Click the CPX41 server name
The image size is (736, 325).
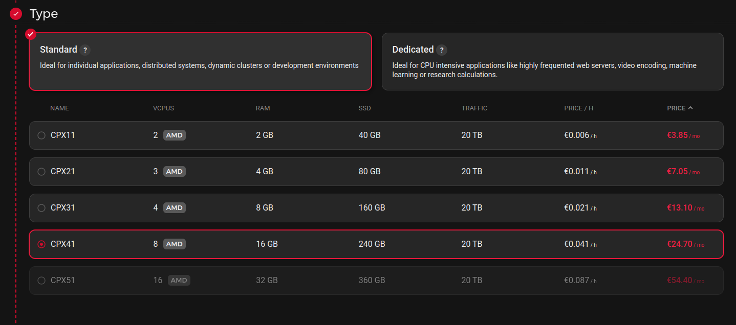(x=63, y=244)
